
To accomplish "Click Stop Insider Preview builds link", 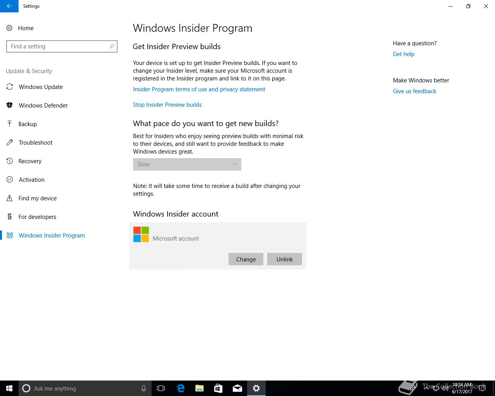I will click(x=167, y=105).
